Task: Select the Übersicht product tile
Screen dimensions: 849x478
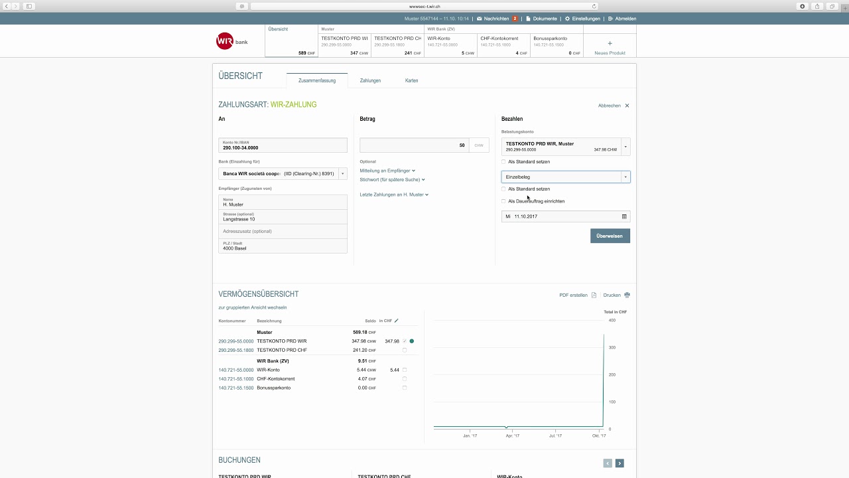Action: (x=291, y=41)
